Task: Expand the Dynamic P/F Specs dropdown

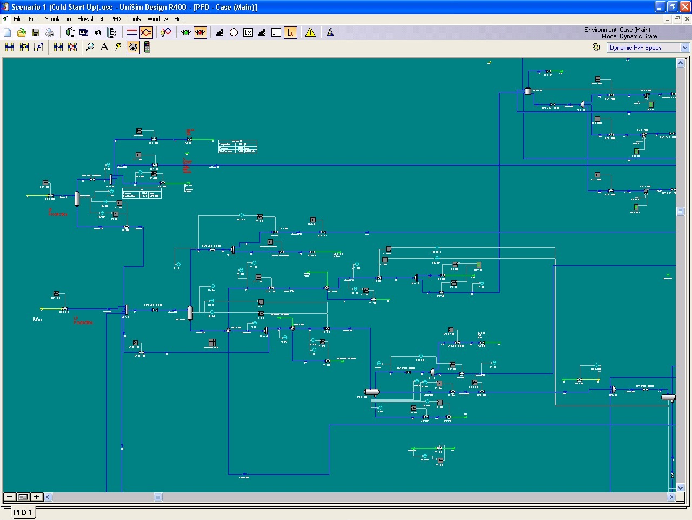Action: tap(684, 48)
